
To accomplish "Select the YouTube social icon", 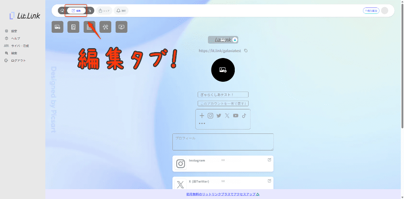I will (236, 116).
